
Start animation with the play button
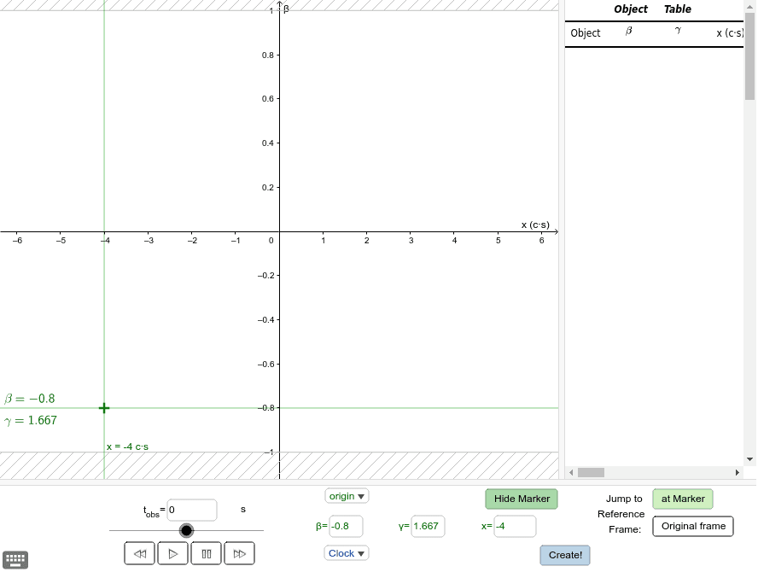tap(172, 553)
